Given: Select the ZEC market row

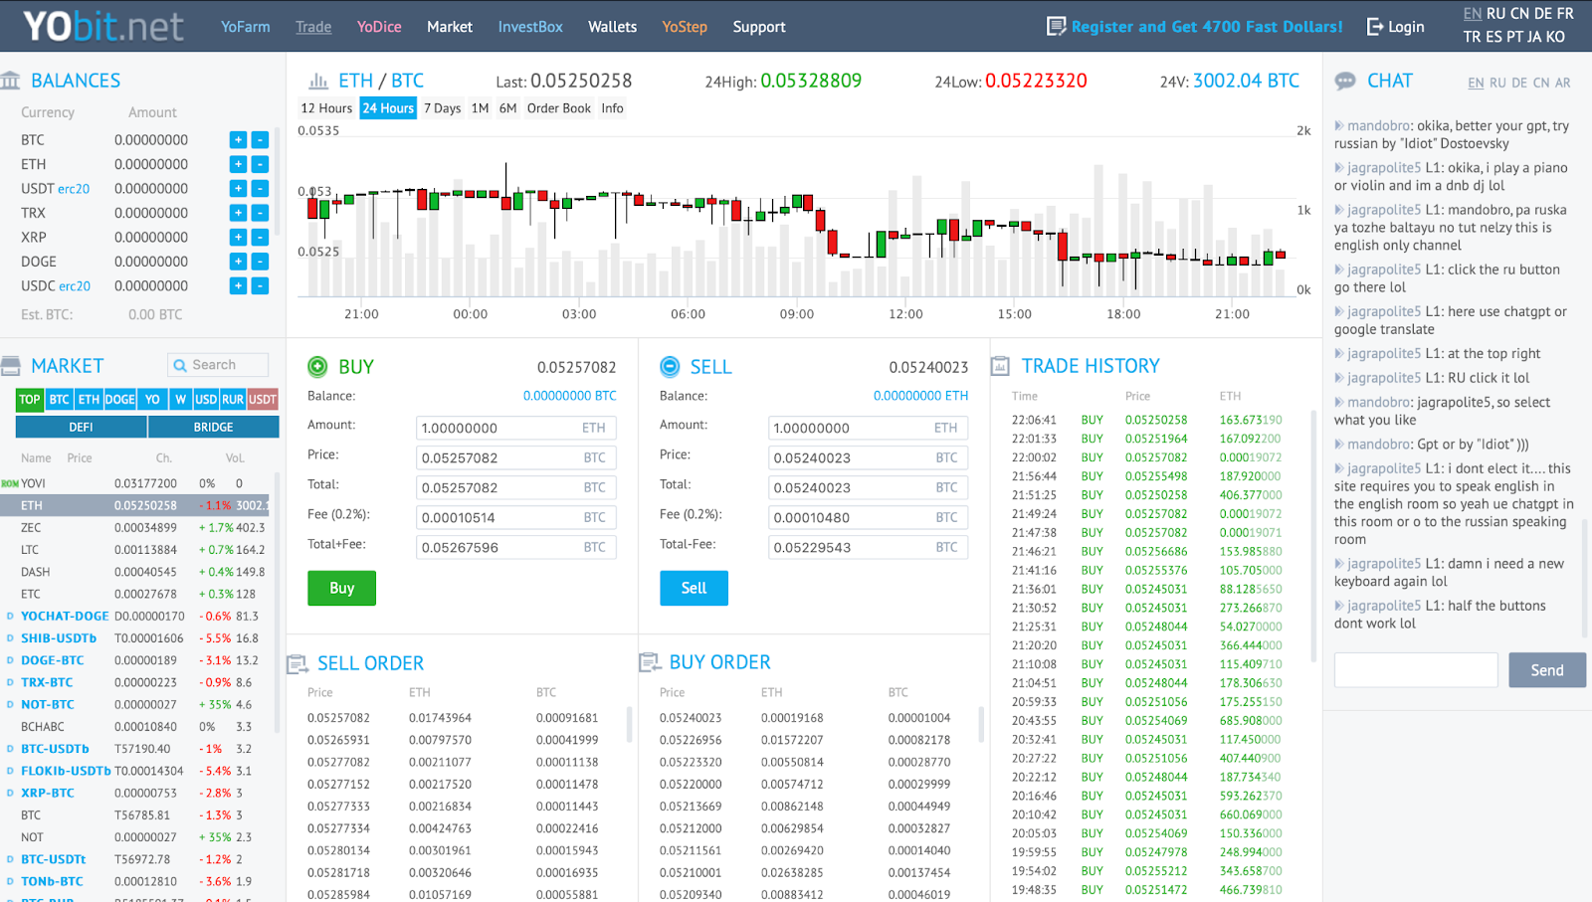Looking at the screenshot, I should [139, 528].
